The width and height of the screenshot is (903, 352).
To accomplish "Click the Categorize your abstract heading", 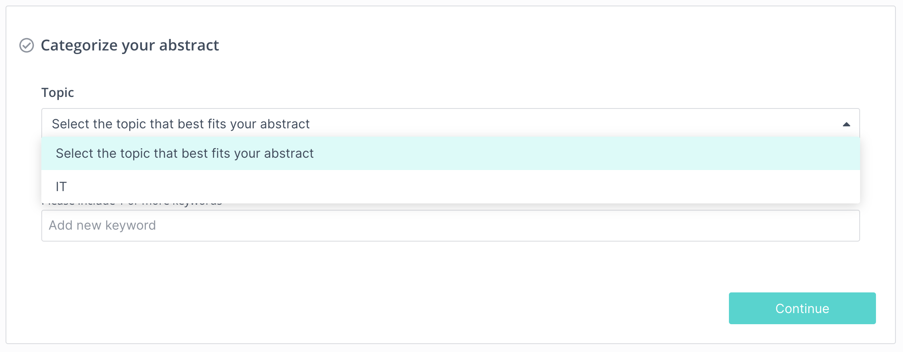I will (130, 45).
